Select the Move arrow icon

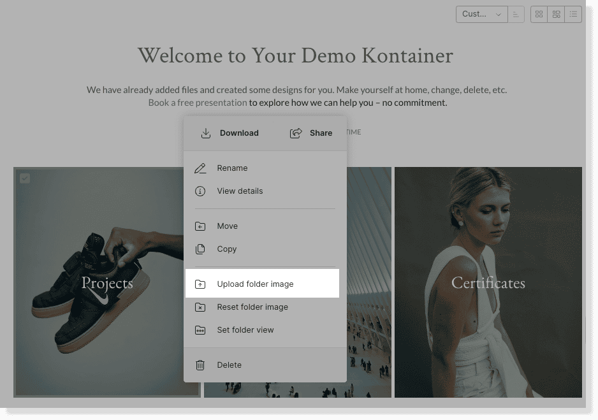tap(200, 226)
